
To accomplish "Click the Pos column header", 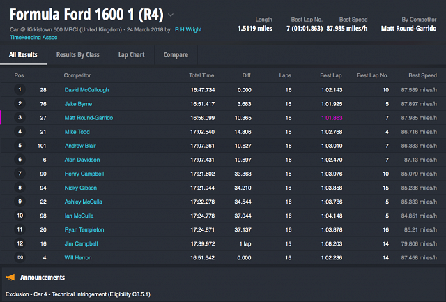I will pyautogui.click(x=20, y=75).
